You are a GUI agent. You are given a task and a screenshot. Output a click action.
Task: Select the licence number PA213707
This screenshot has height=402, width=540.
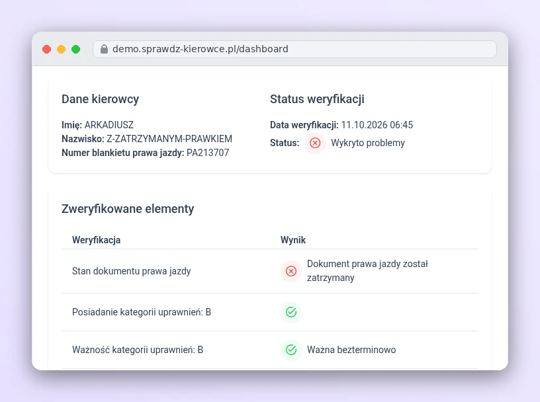[208, 153]
